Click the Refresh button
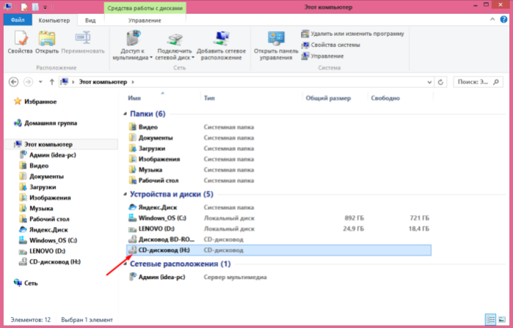The height and width of the screenshot is (328, 513). coord(440,82)
